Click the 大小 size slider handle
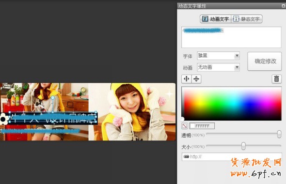The height and width of the screenshot is (184, 286). click(243, 146)
